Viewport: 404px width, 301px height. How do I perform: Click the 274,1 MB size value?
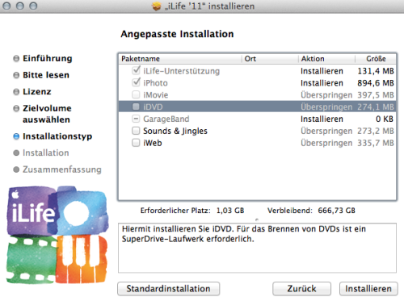pos(376,107)
